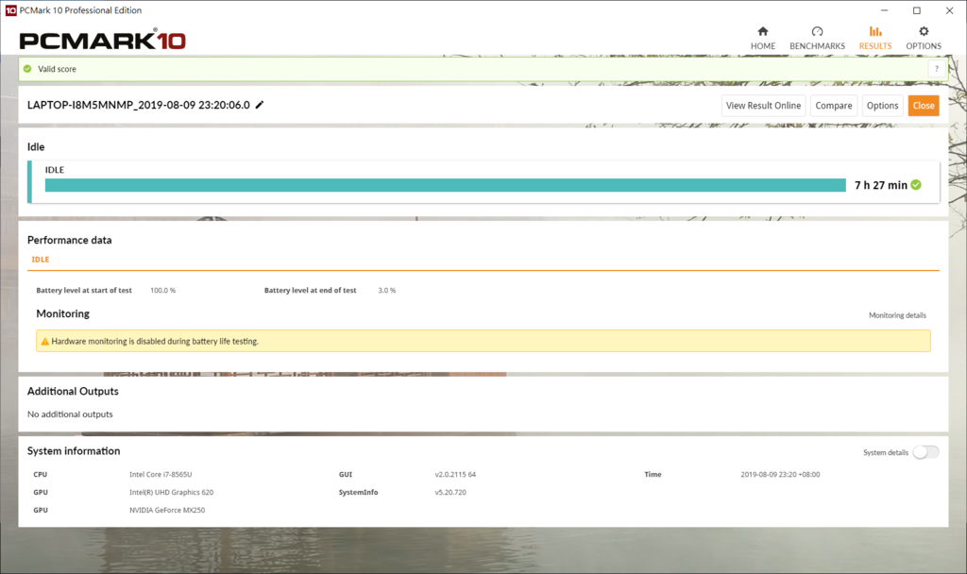Click the green valid score checkmark
967x574 pixels.
[x=27, y=69]
